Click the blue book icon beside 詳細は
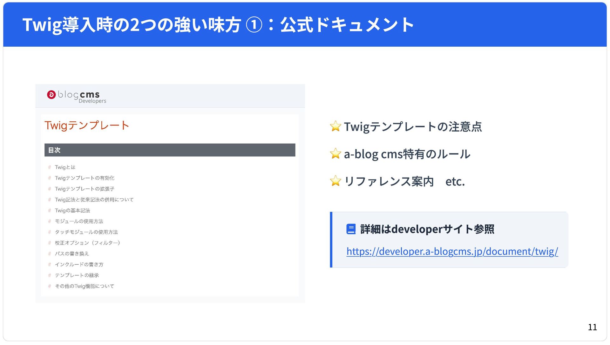 (351, 229)
